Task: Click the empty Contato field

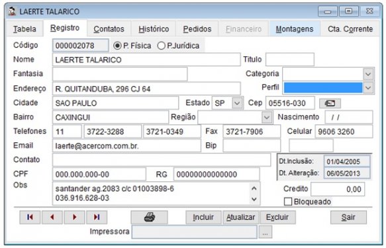Action: pos(162,160)
